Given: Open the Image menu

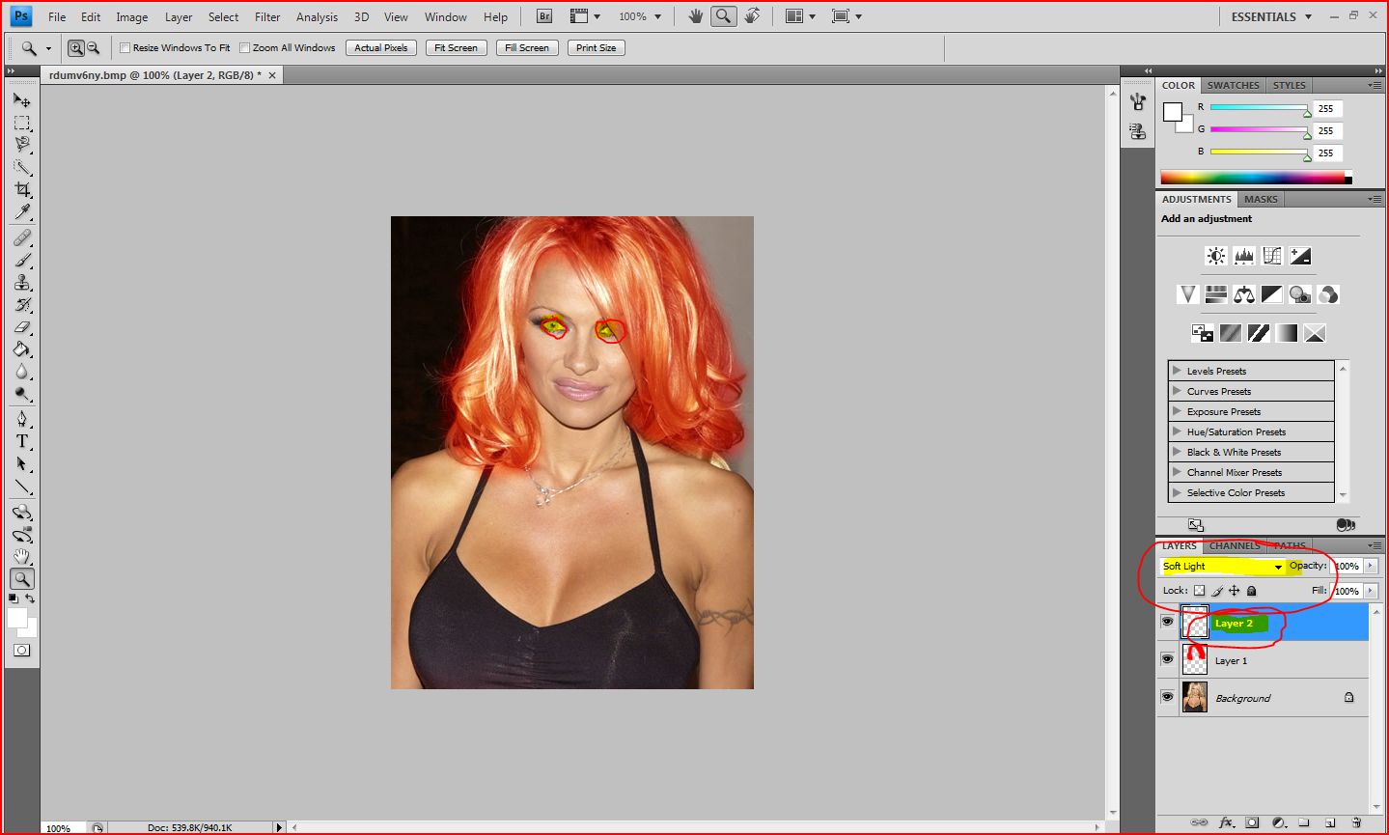Looking at the screenshot, I should 132,17.
